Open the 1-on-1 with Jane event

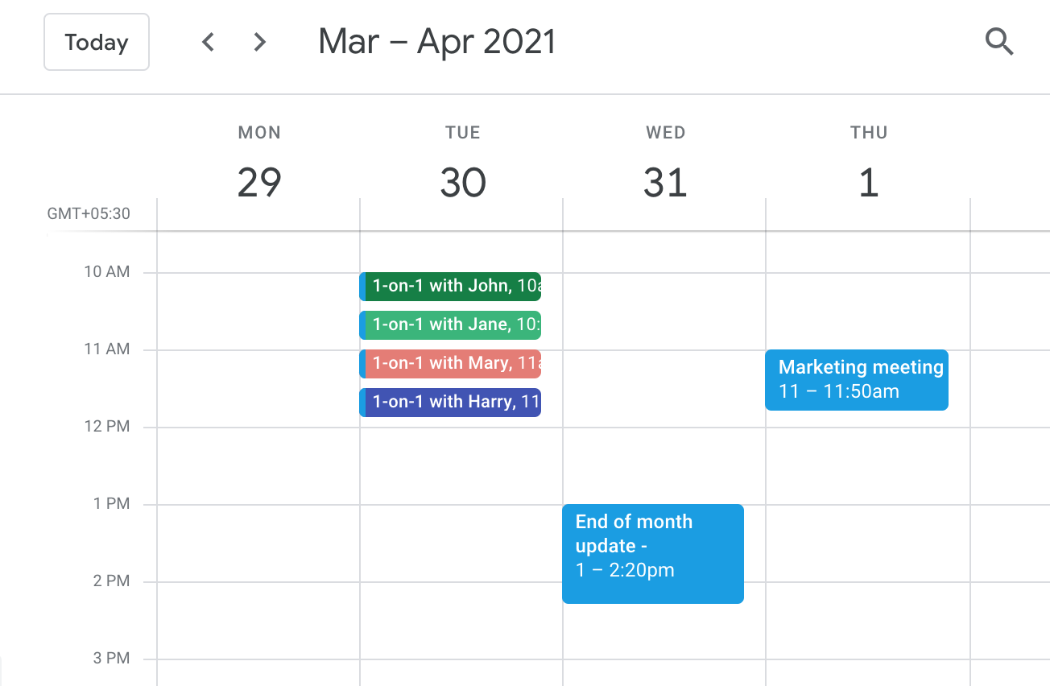coord(453,324)
